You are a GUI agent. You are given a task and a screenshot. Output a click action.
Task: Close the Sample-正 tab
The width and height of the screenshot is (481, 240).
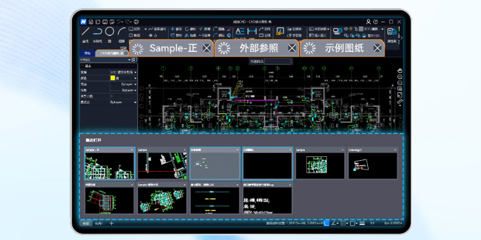[x=207, y=48]
